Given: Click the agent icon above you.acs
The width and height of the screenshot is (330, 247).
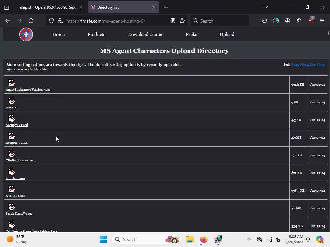Looking at the screenshot, I should coord(11,100).
